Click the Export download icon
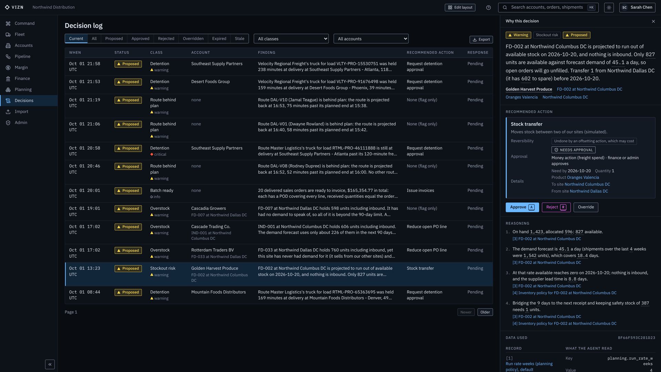The image size is (661, 372). (474, 40)
